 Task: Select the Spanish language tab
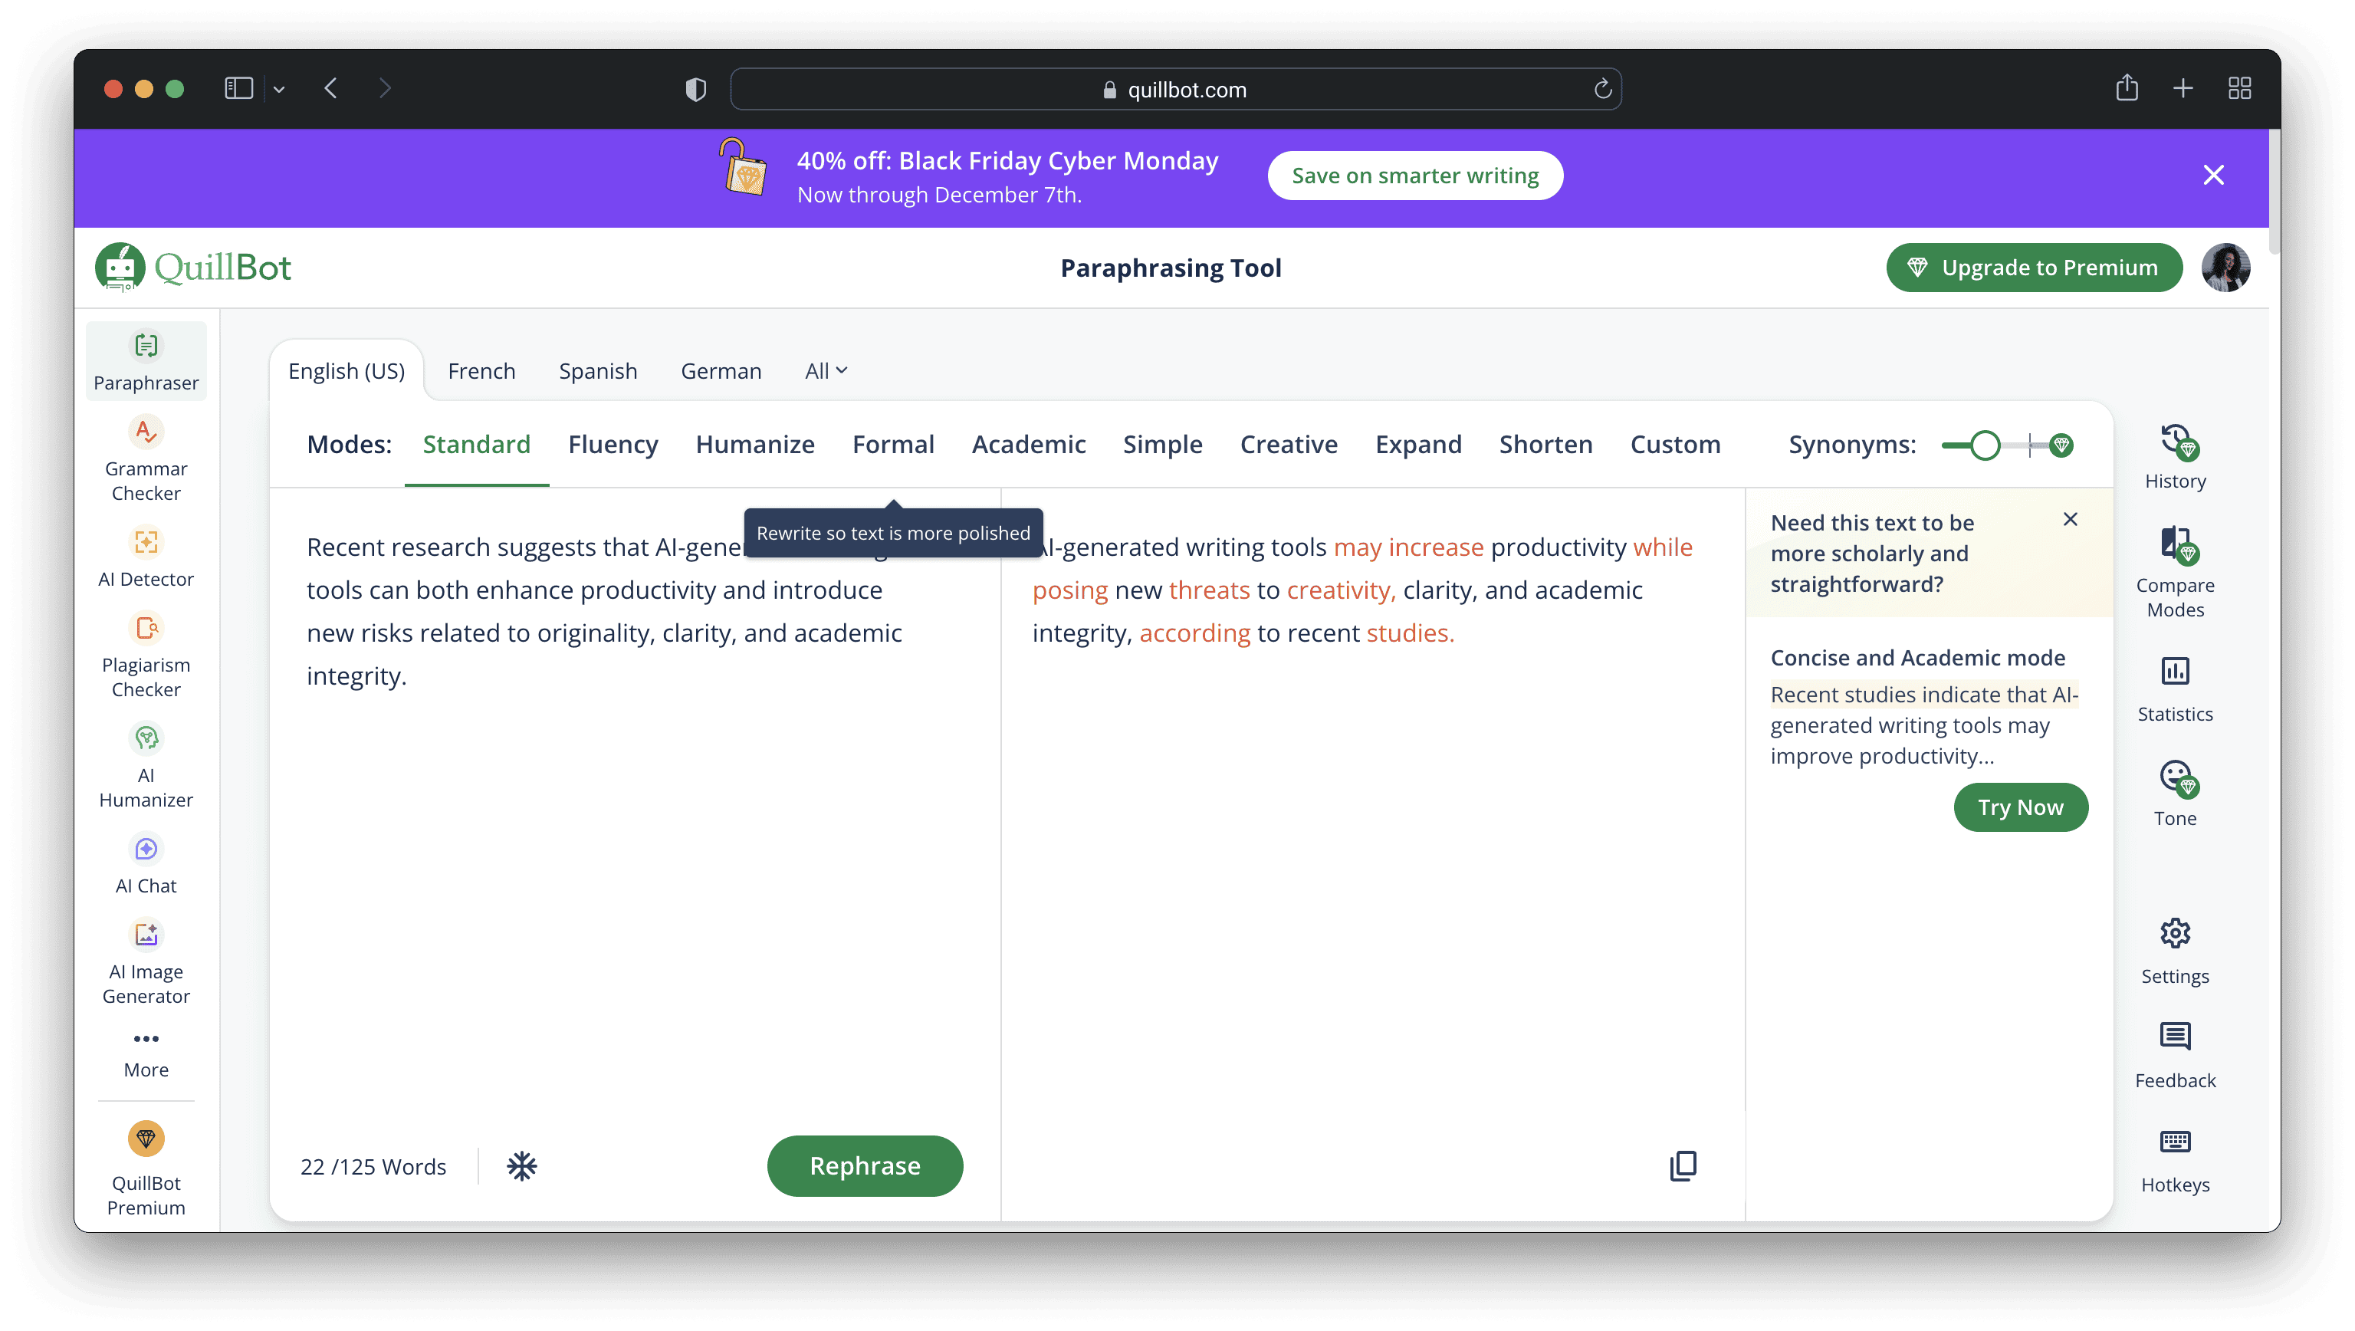tap(598, 371)
